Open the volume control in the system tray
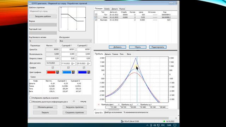The image size is (226, 127). pyautogui.click(x=155, y=125)
